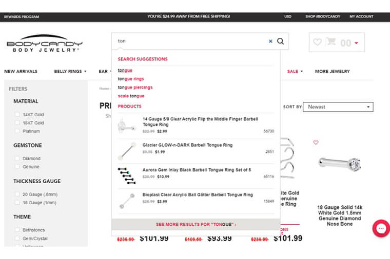This screenshot has height=259, width=390.
Task: Expand the cart dropdown arrow
Action: pyautogui.click(x=356, y=43)
